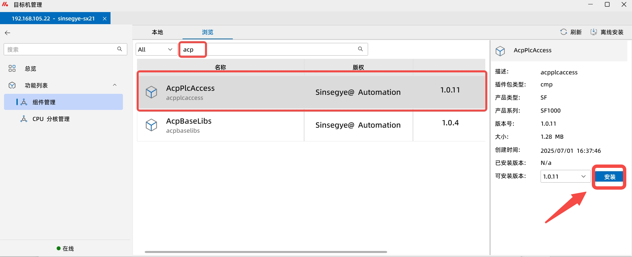
Task: Open CPU 分核管理 in the sidebar
Action: pos(51,119)
